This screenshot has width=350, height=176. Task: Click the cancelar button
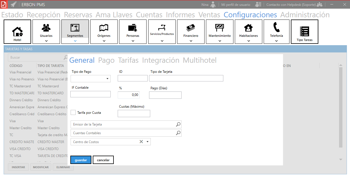pos(103,160)
